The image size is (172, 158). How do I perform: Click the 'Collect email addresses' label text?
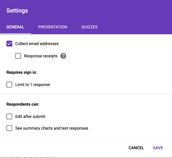tap(37, 44)
